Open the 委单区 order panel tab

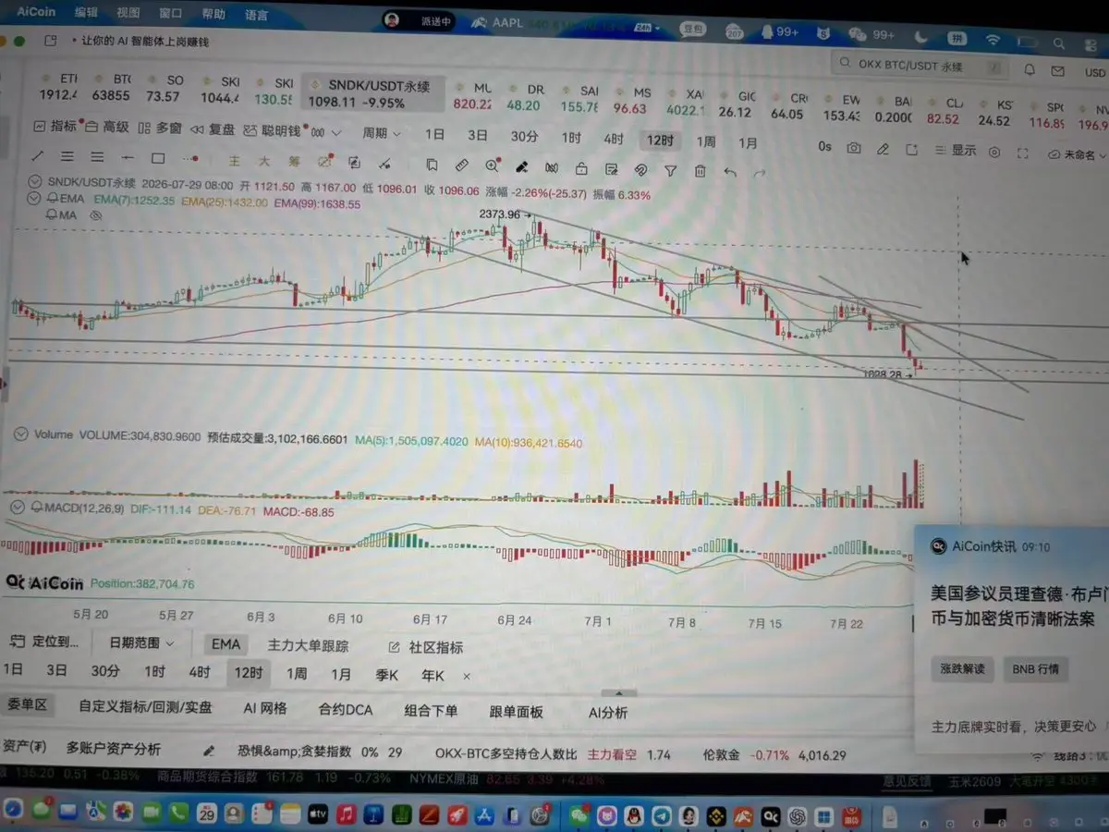click(x=27, y=705)
